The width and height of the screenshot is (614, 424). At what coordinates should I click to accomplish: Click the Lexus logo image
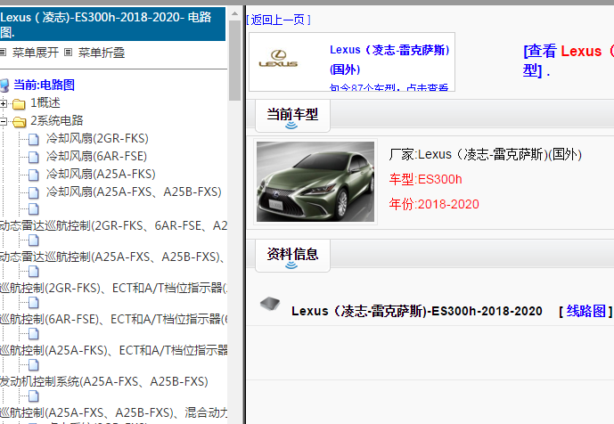point(278,59)
